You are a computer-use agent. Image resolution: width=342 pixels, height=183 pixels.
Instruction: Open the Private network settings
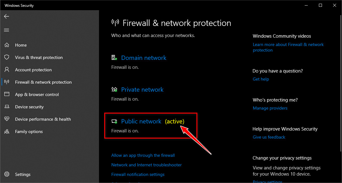142,89
